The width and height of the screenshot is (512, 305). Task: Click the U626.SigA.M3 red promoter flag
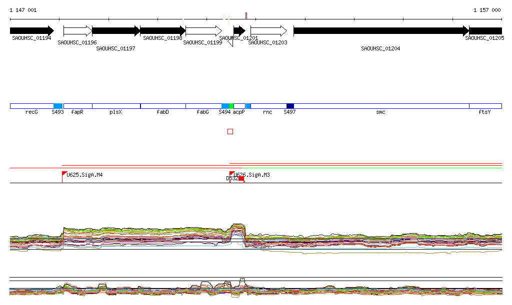pyautogui.click(x=231, y=174)
